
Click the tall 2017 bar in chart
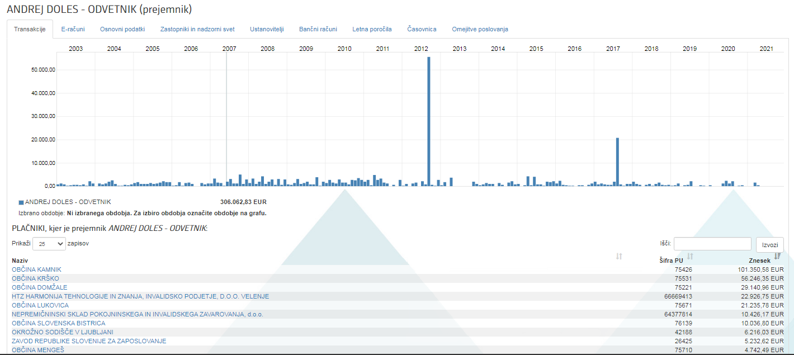[x=617, y=161]
